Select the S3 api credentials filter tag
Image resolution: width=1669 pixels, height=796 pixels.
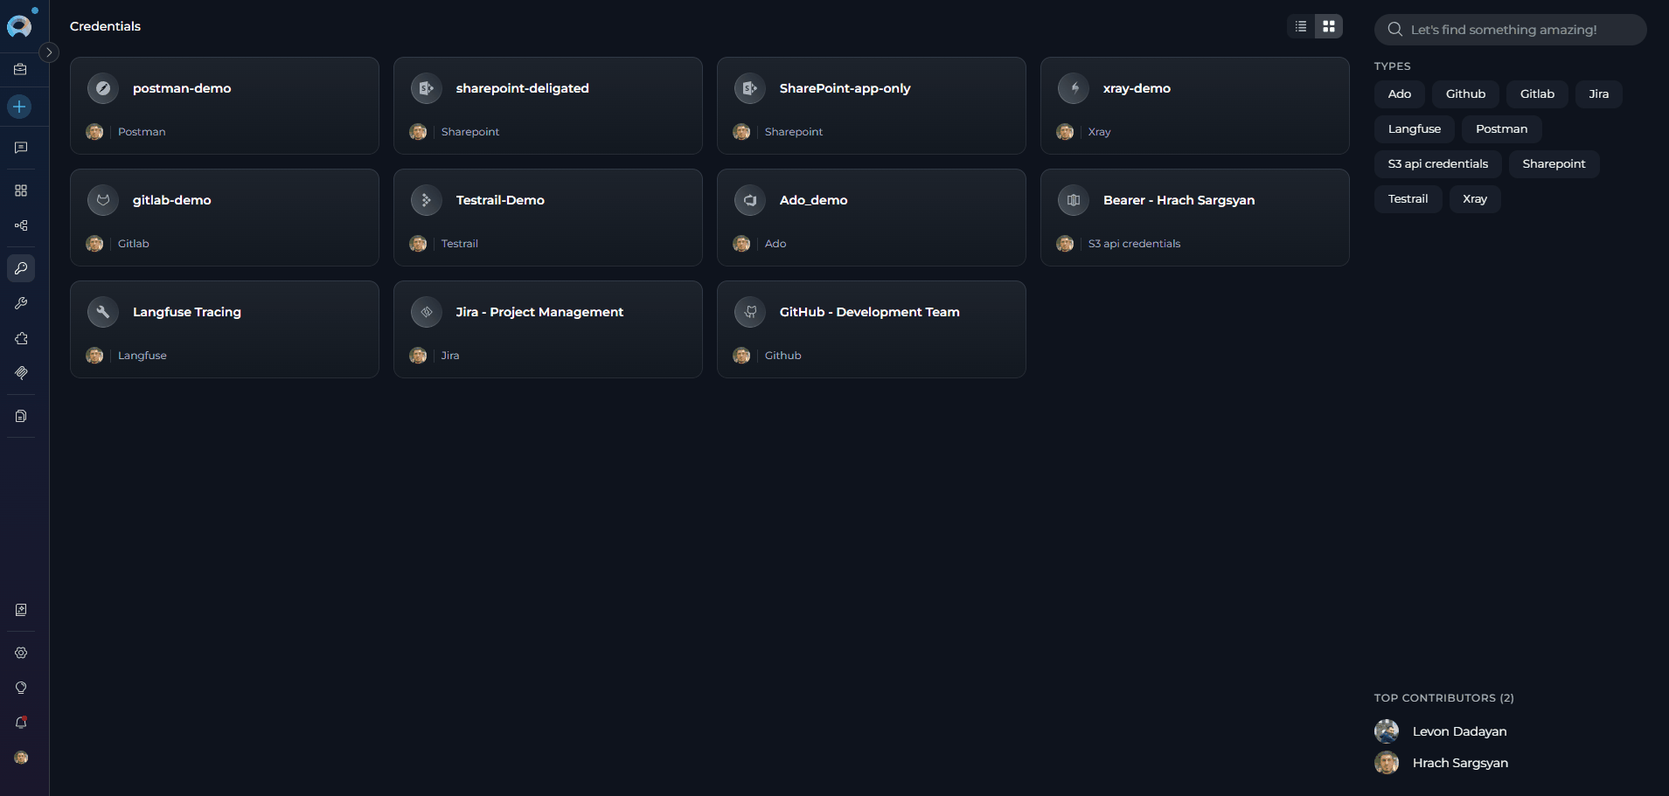click(1437, 164)
